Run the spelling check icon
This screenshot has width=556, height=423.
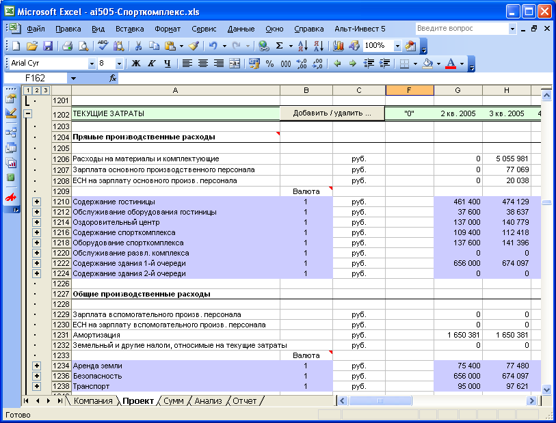pos(103,46)
